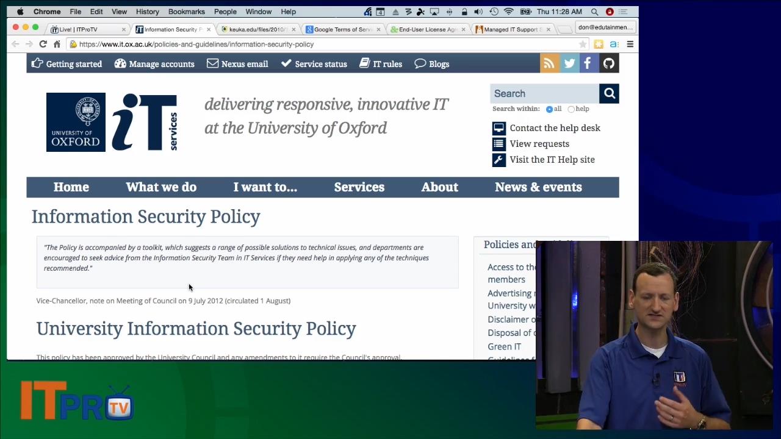781x439 pixels.
Task: Open the Apple menu
Action: tap(20, 12)
